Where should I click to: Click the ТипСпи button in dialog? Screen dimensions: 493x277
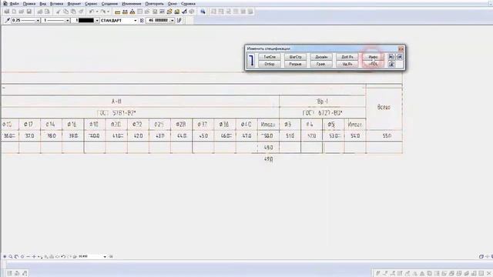[x=270, y=57]
